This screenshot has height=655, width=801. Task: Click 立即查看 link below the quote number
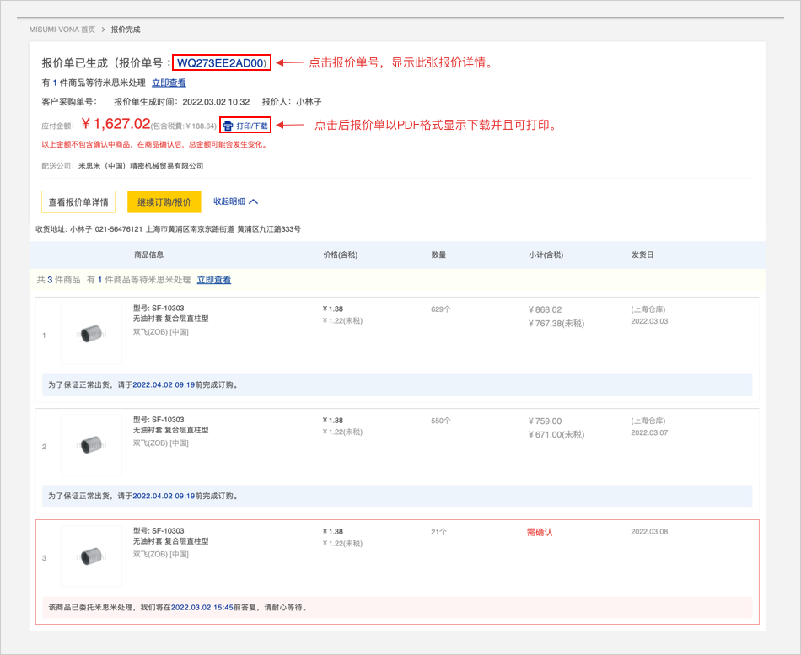(169, 83)
